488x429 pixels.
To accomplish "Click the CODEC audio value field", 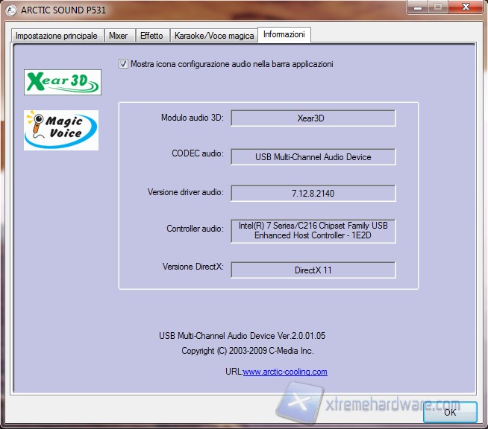I will coord(313,156).
